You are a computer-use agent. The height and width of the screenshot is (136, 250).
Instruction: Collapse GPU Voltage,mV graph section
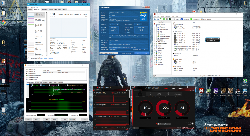[95, 105]
